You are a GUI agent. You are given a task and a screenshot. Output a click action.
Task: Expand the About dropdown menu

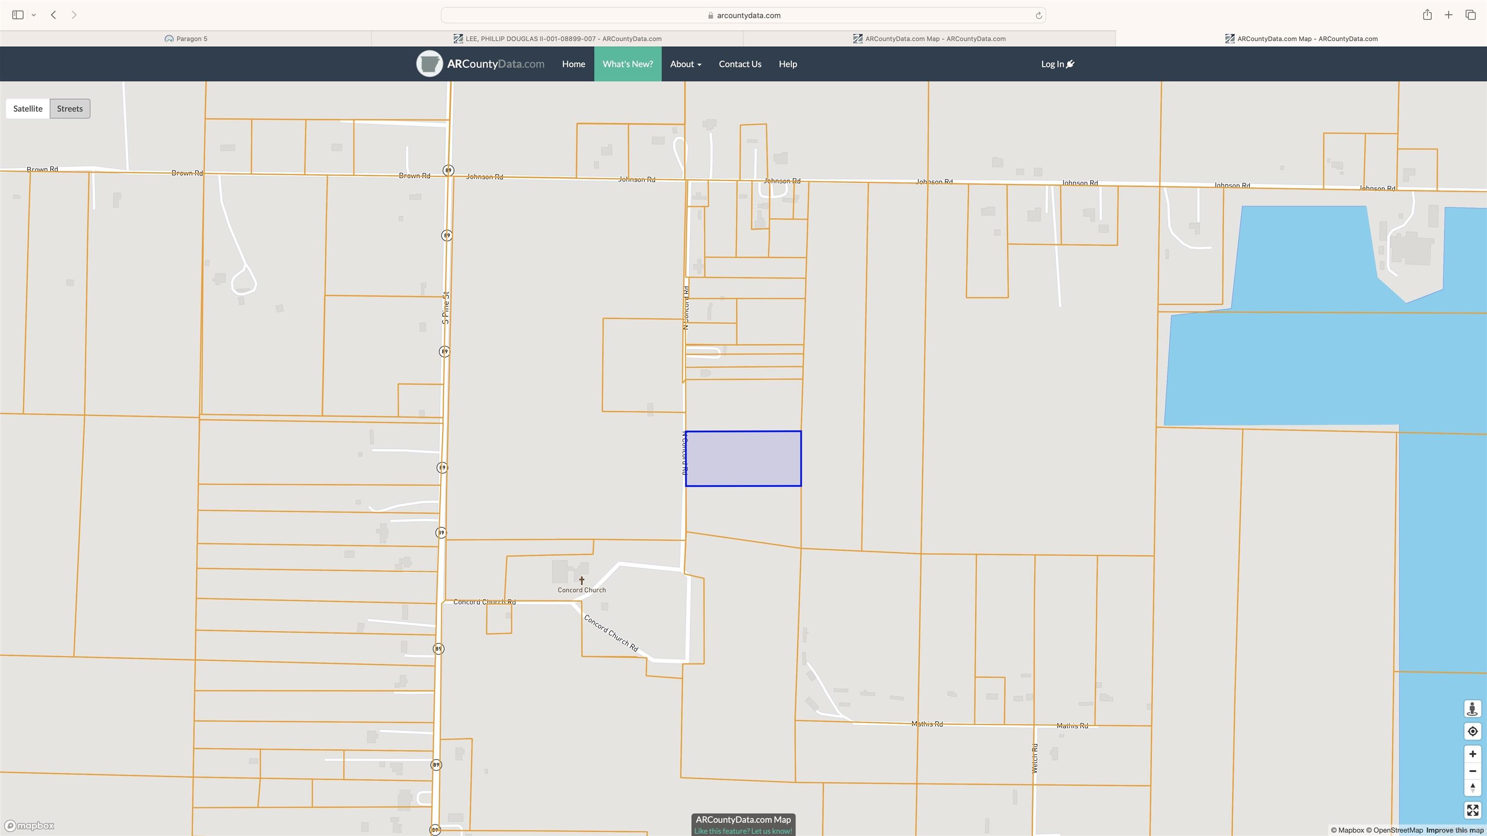point(685,64)
